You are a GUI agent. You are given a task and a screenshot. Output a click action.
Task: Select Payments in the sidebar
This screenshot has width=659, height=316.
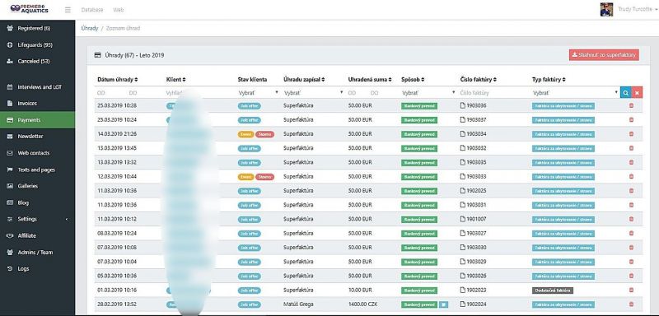37,120
